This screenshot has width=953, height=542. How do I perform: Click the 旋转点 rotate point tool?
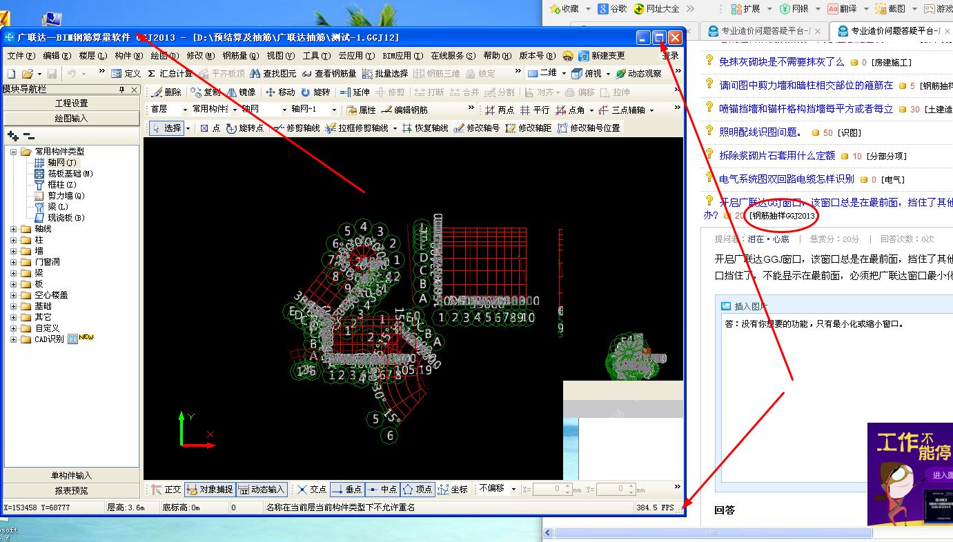pyautogui.click(x=245, y=128)
